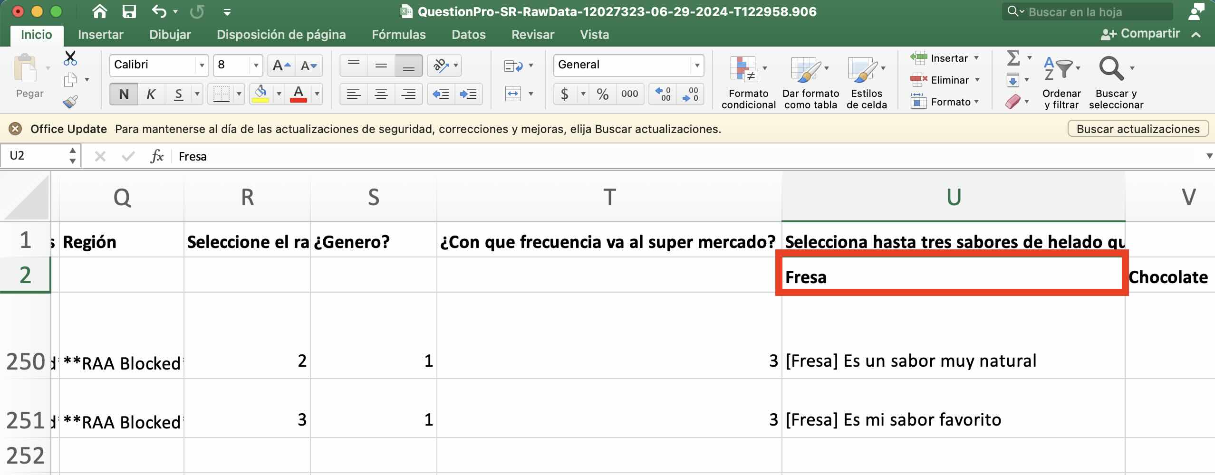
Task: Center text horizontally
Action: pyautogui.click(x=381, y=94)
